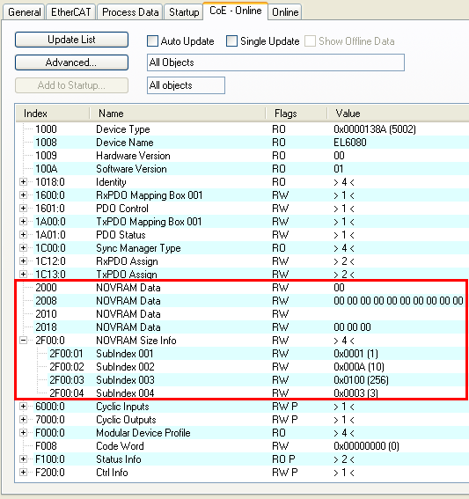The height and width of the screenshot is (499, 469).
Task: Click the RO P flag of Status Info
Action: [283, 459]
